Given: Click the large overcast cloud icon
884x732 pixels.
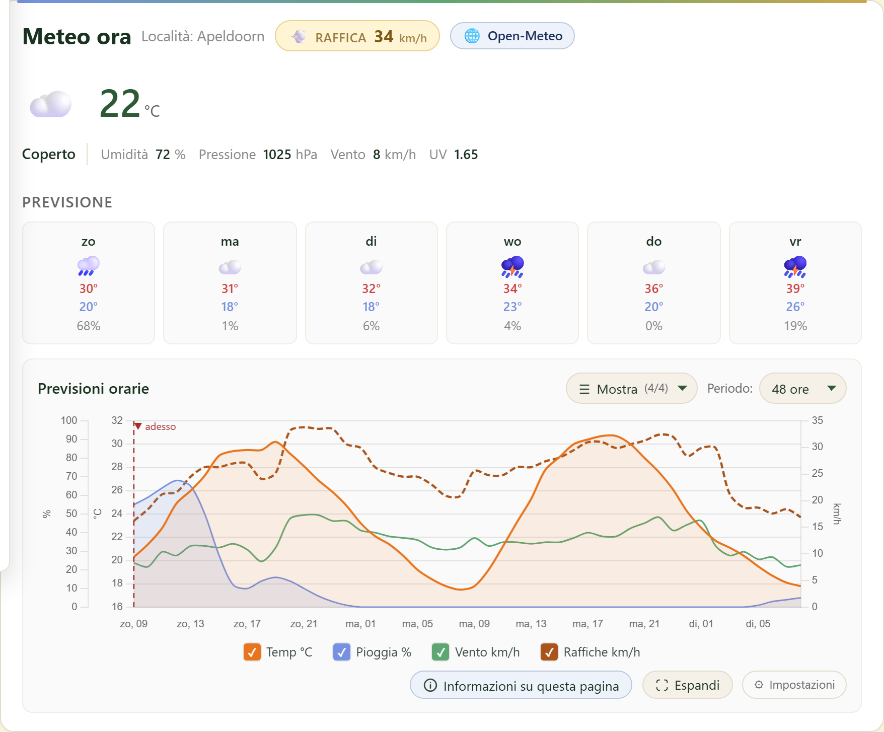Looking at the screenshot, I should click(50, 104).
